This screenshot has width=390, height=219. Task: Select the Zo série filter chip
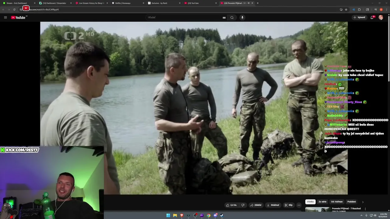pos(322,202)
